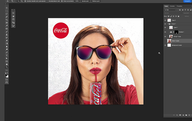Select the Niveles 1 layer mask thumbnail

[176, 32]
